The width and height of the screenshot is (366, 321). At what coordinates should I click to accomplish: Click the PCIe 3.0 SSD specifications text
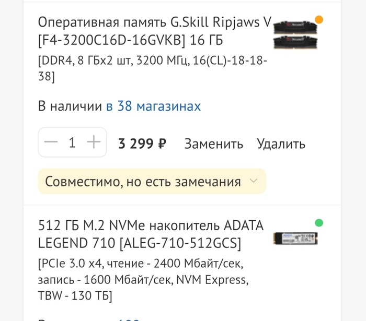click(143, 279)
